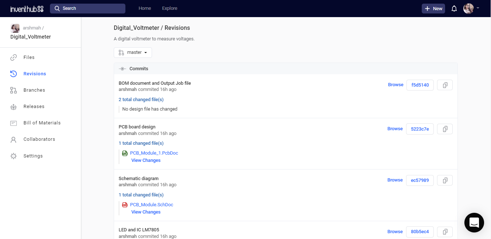View Changes for PCB_Module.SchDoc
491x239 pixels.
click(x=146, y=212)
